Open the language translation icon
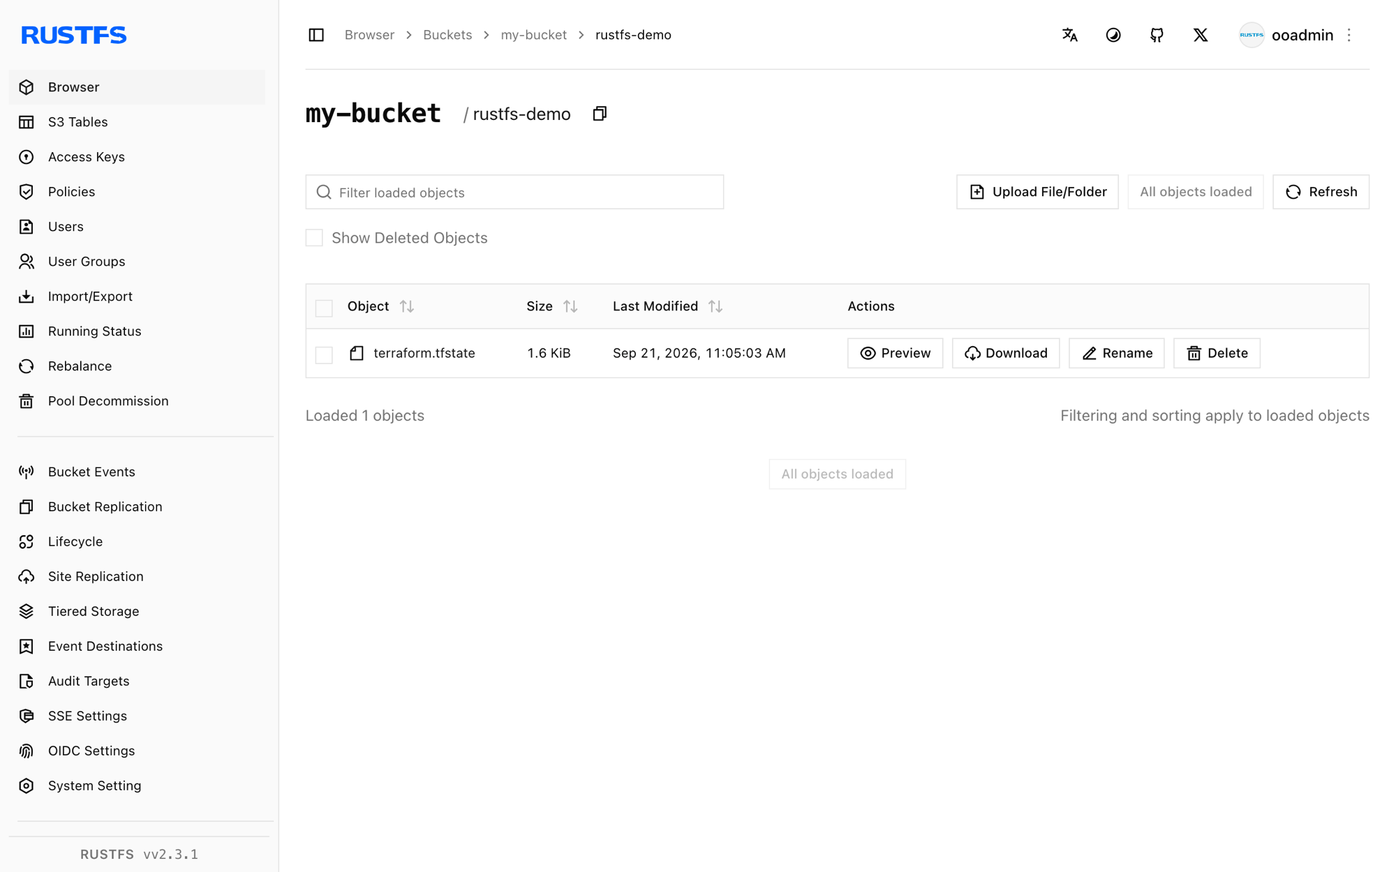Viewport: 1396px width, 872px height. tap(1069, 35)
